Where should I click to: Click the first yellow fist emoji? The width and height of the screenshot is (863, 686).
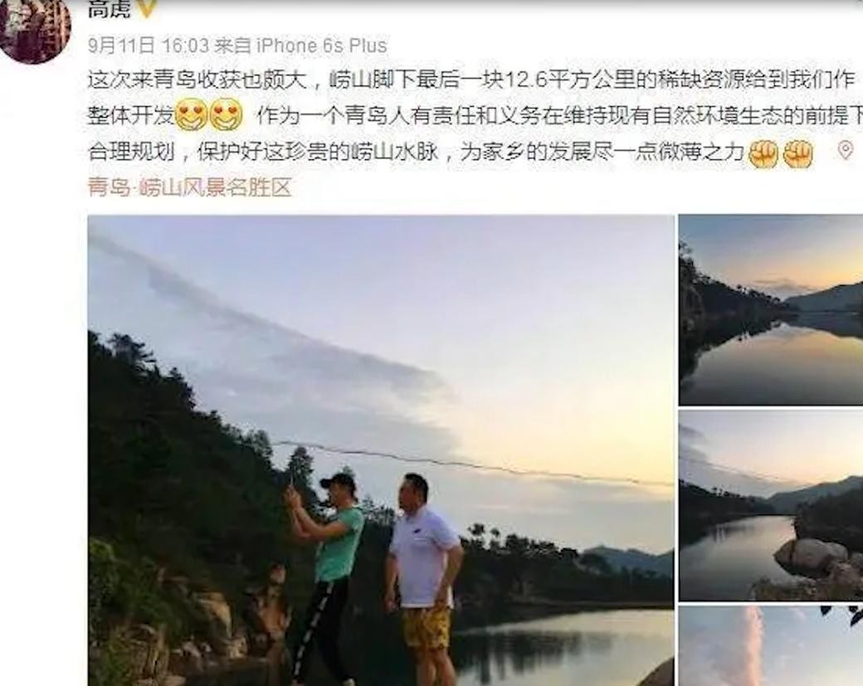(763, 153)
